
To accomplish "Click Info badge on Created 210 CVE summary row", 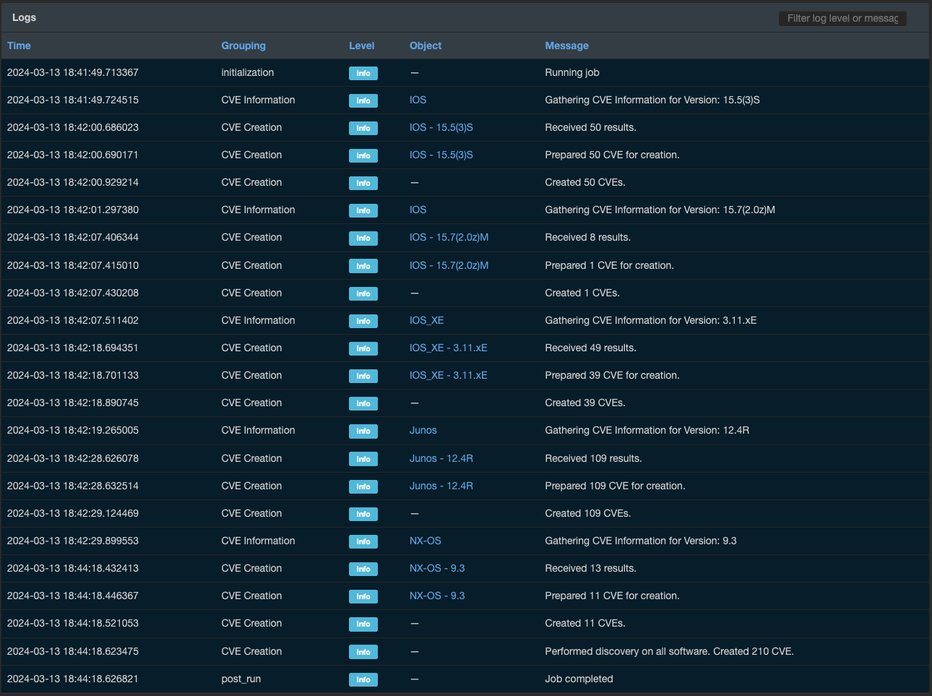I will [363, 652].
